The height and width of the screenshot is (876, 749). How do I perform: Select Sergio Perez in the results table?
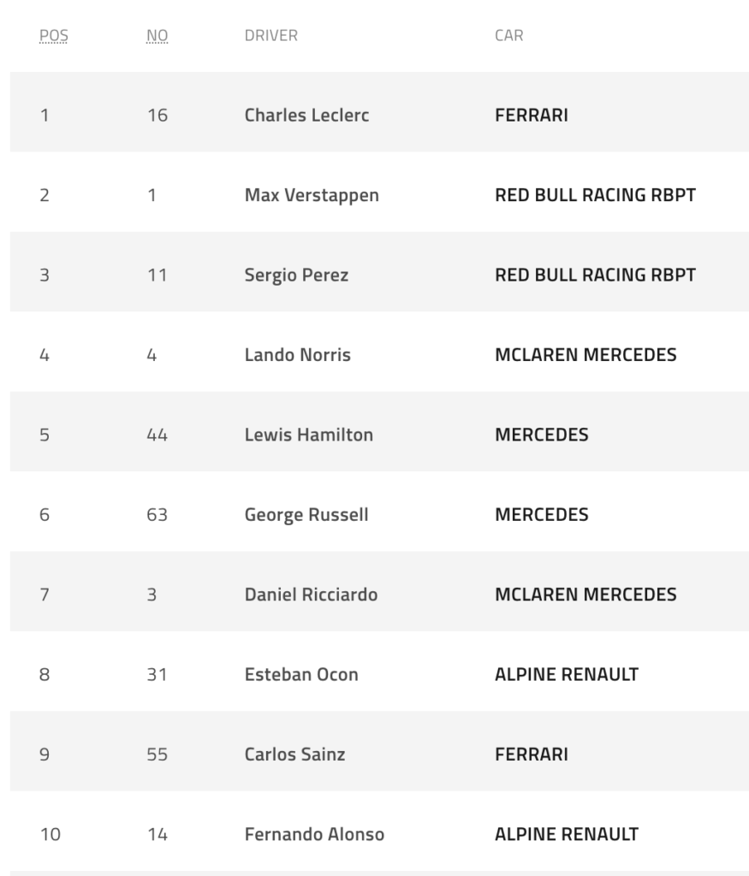296,275
